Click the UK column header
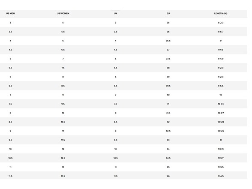This screenshot has width=252, height=189. pyautogui.click(x=116, y=14)
